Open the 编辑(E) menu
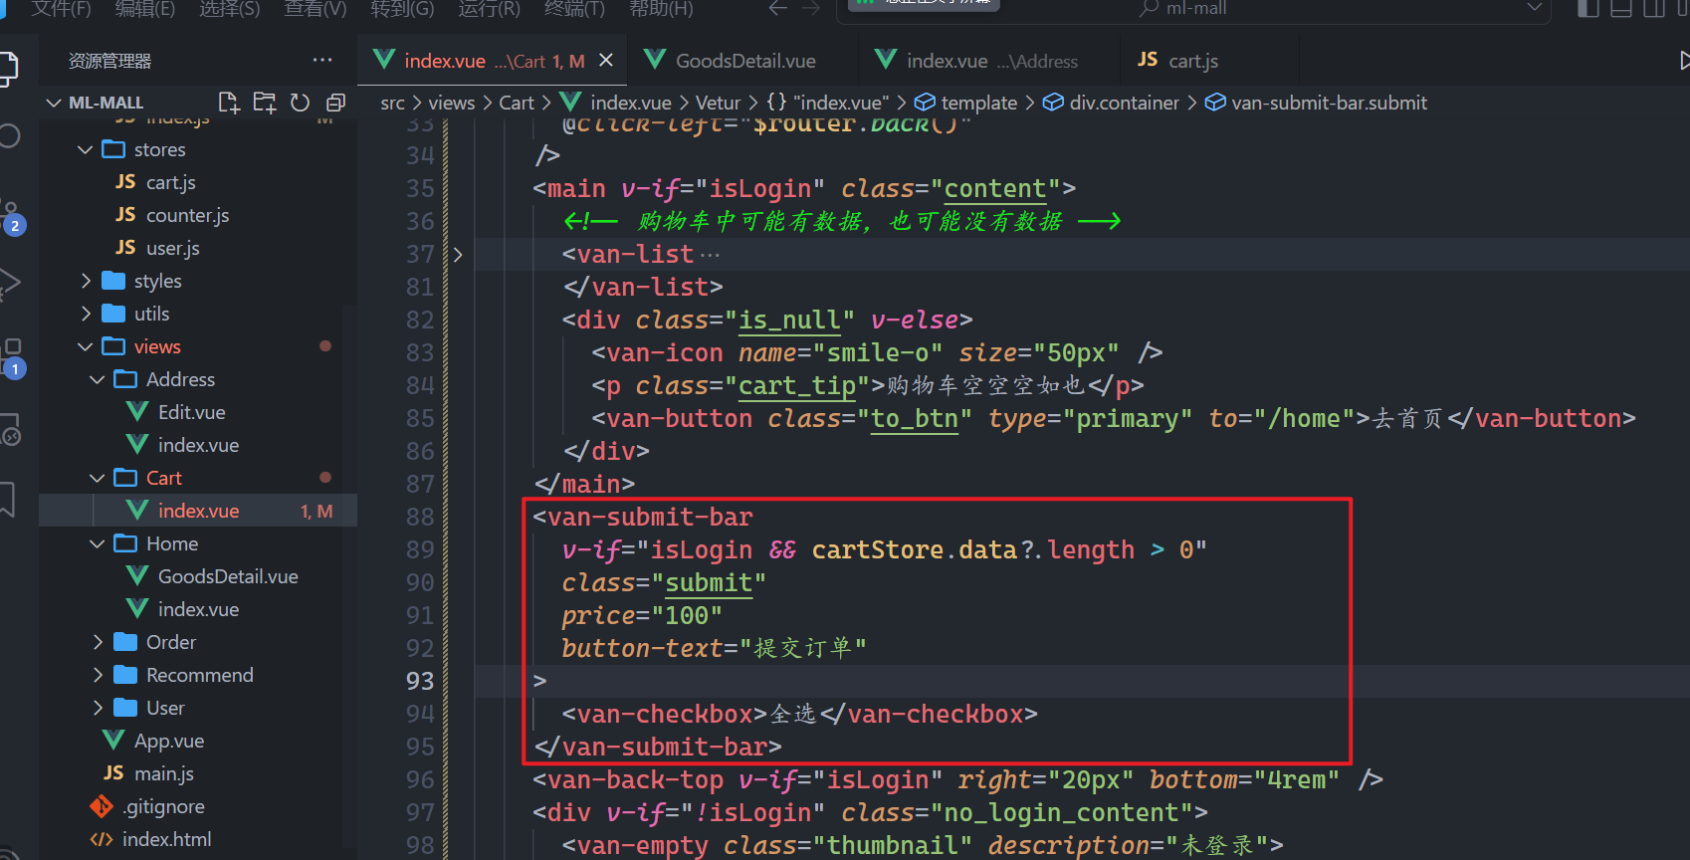The height and width of the screenshot is (860, 1690). (x=144, y=9)
